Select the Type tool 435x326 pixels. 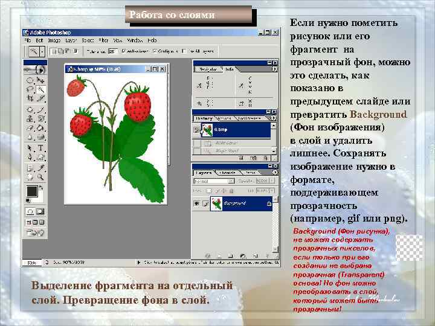40,148
